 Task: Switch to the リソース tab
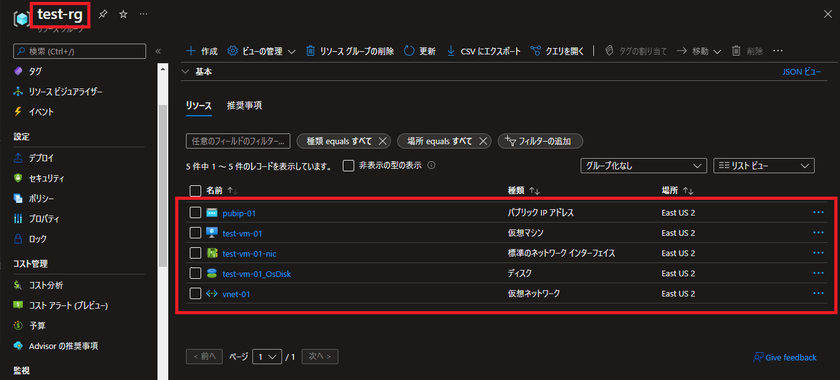[199, 106]
